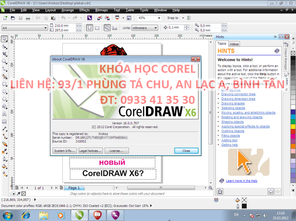Select the Interactive Fill tool
Screen dimensions: 296x221
(4, 174)
